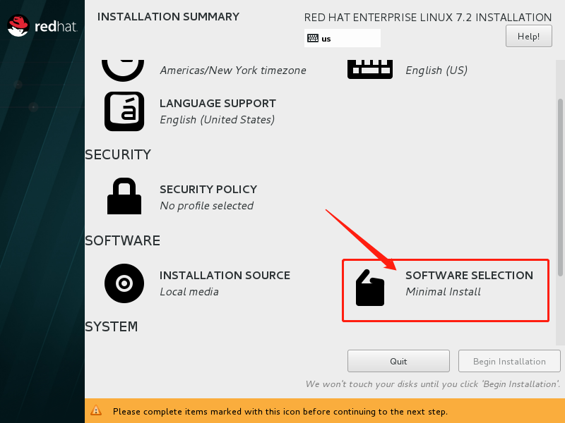
Task: Open the Date & Time clock icon
Action: 123,70
